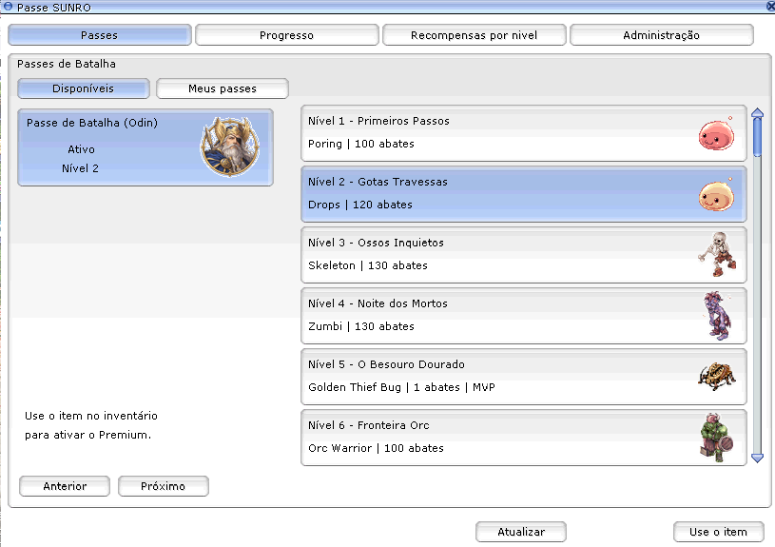Click the Zumbi monster icon
The height and width of the screenshot is (547, 775).
(x=717, y=316)
